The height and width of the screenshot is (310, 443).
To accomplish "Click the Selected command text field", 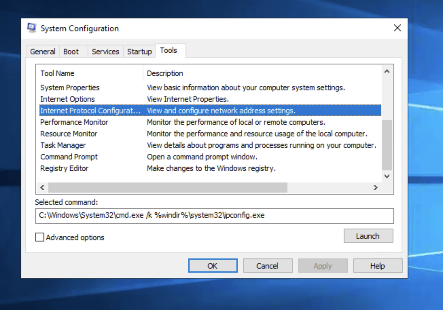I will click(x=214, y=216).
